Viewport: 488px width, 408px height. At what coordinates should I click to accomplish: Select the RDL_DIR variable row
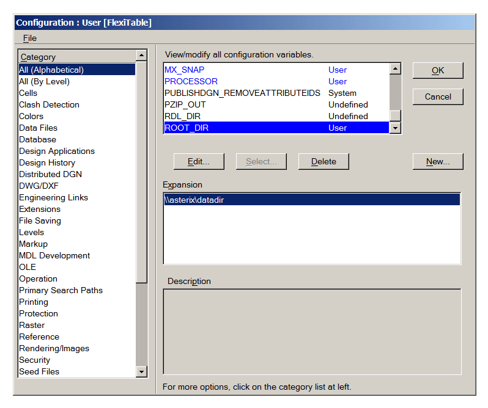pos(276,116)
